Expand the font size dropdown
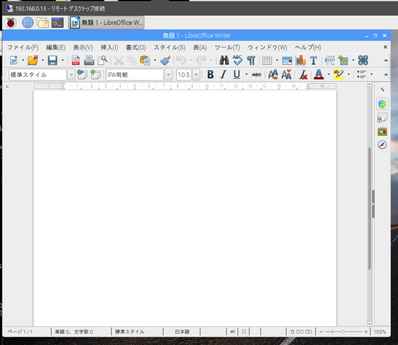 (196, 75)
